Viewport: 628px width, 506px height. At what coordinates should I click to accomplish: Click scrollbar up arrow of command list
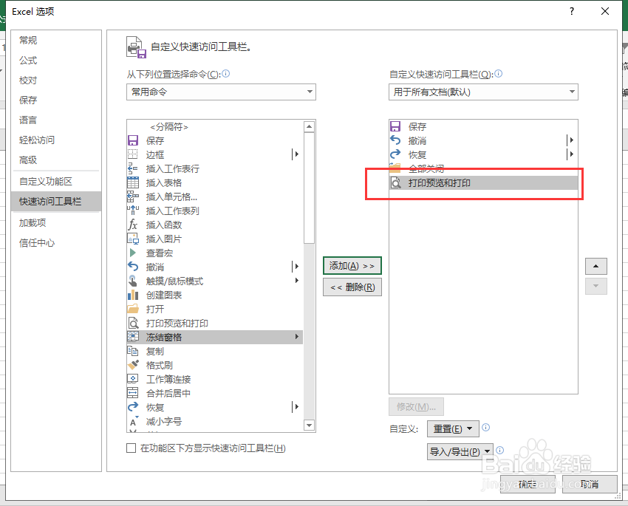click(x=309, y=127)
